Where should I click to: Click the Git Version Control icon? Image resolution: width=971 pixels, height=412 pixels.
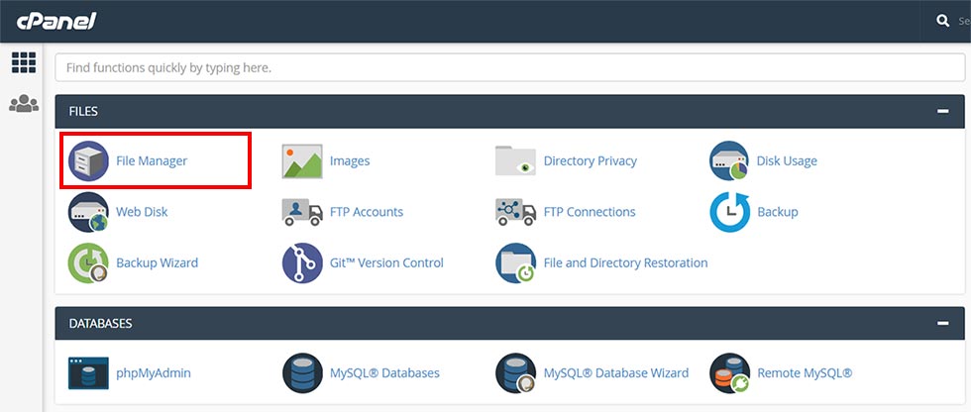(302, 263)
